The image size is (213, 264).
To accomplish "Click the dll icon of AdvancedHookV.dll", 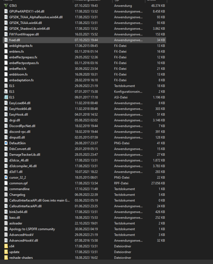I will click(6, 240).
